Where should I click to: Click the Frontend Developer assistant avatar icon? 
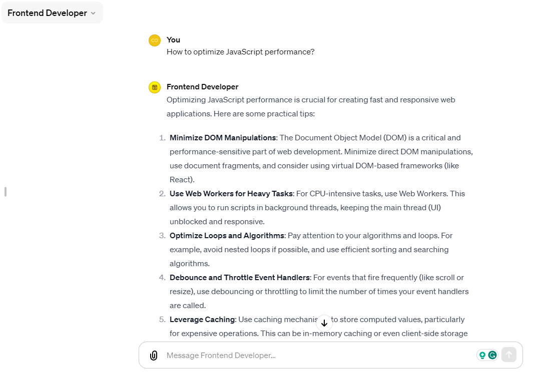pyautogui.click(x=155, y=87)
